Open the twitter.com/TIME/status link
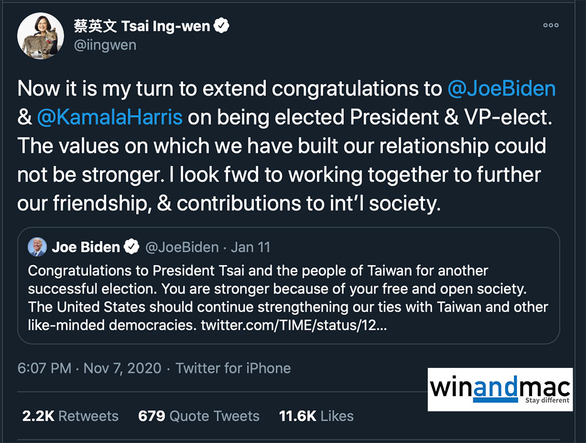 294,324
